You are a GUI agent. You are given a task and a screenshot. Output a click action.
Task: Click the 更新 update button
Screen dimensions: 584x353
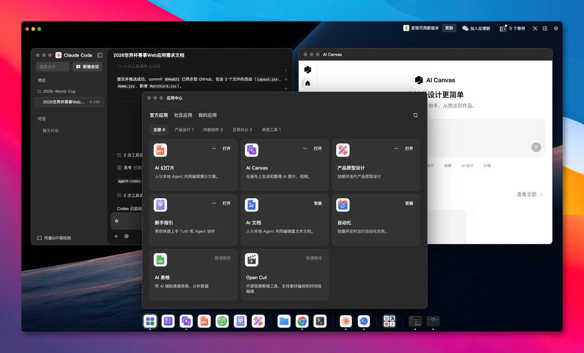click(449, 28)
